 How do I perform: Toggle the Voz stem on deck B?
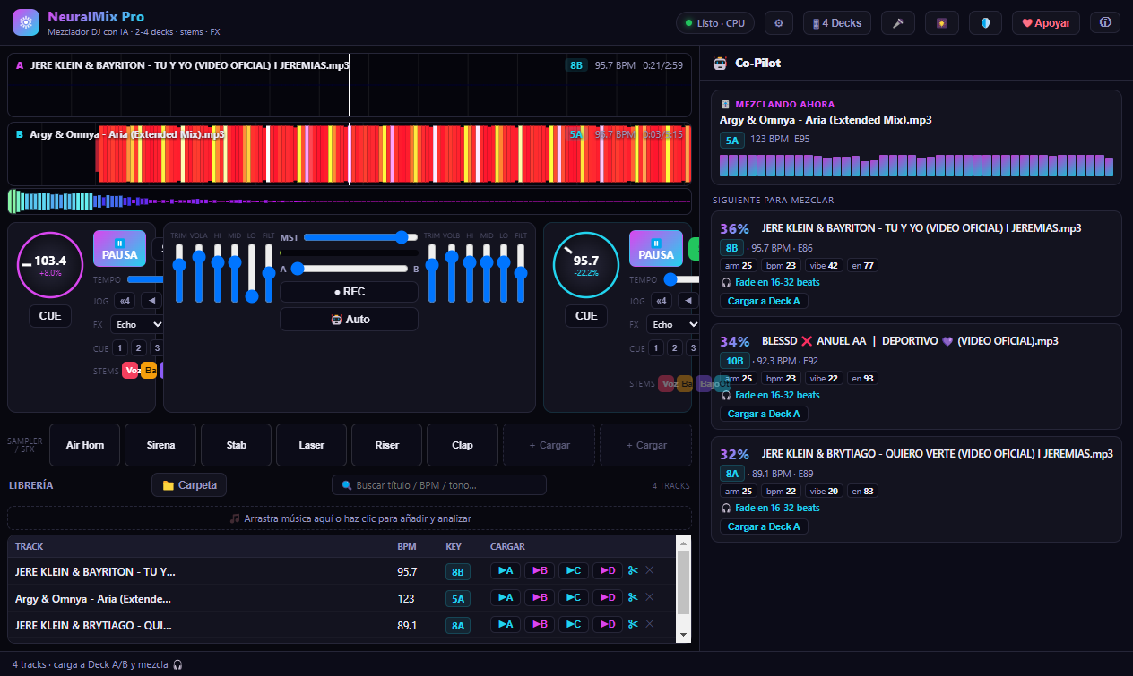[x=667, y=383]
